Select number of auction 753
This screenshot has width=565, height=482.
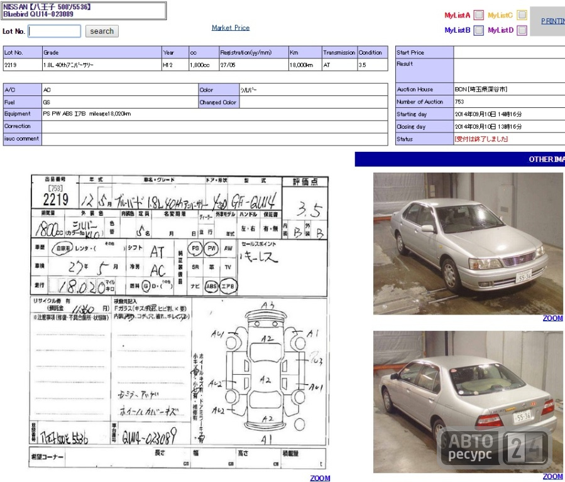click(x=459, y=102)
